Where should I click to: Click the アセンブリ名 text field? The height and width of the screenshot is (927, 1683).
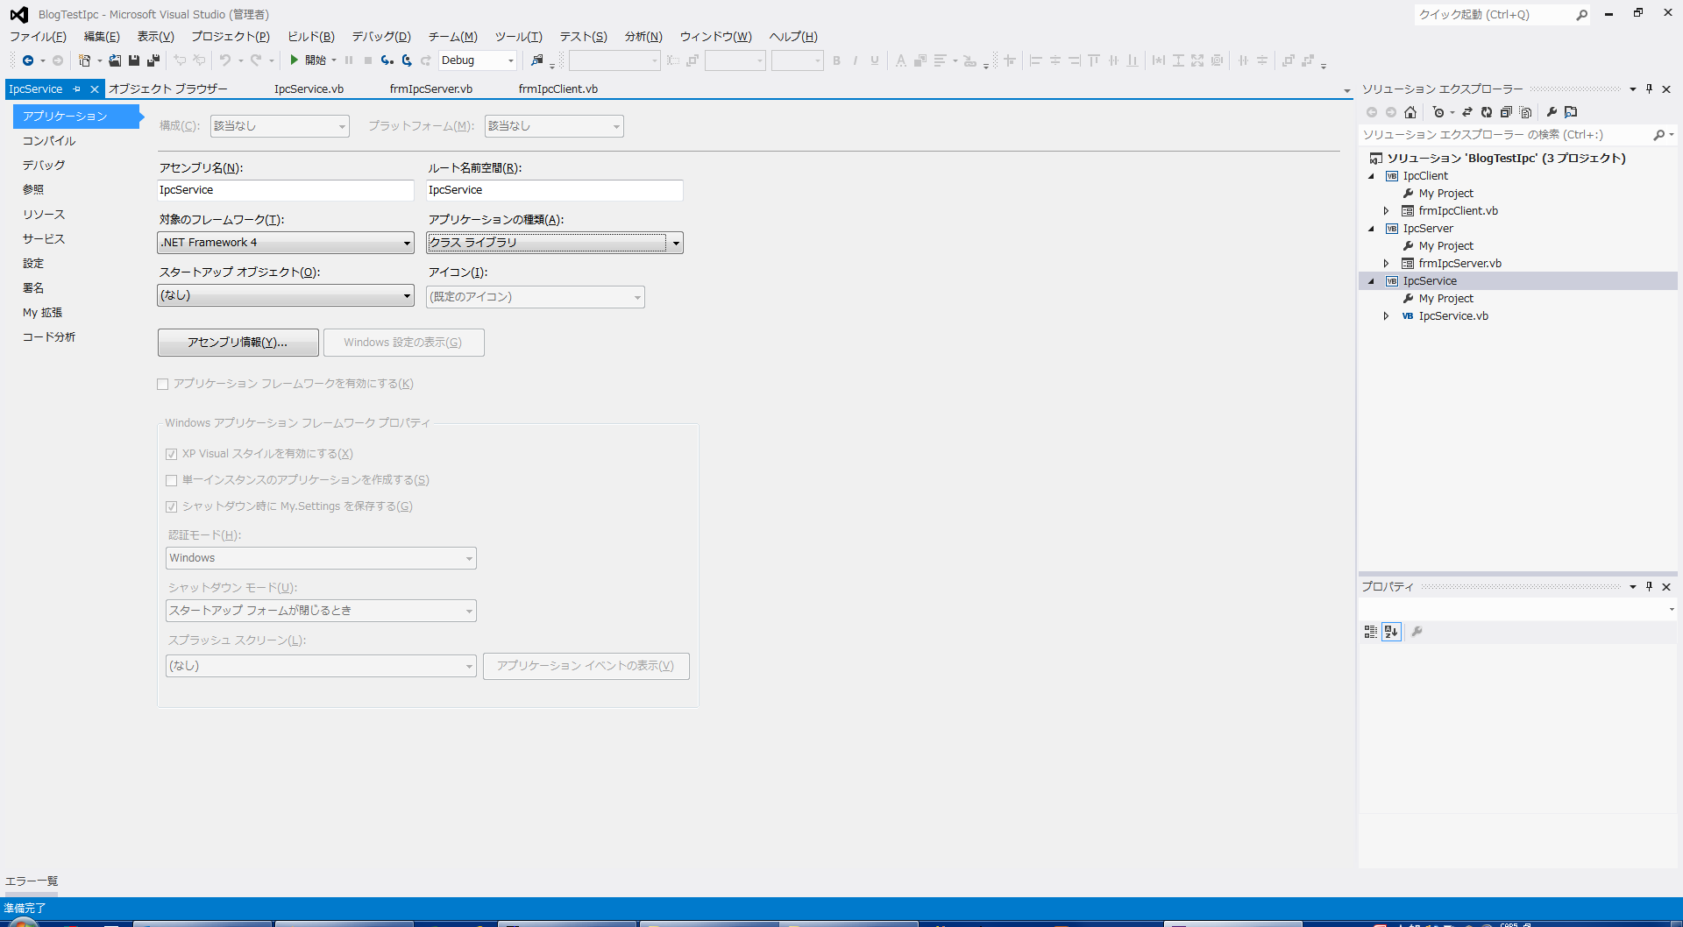[286, 190]
